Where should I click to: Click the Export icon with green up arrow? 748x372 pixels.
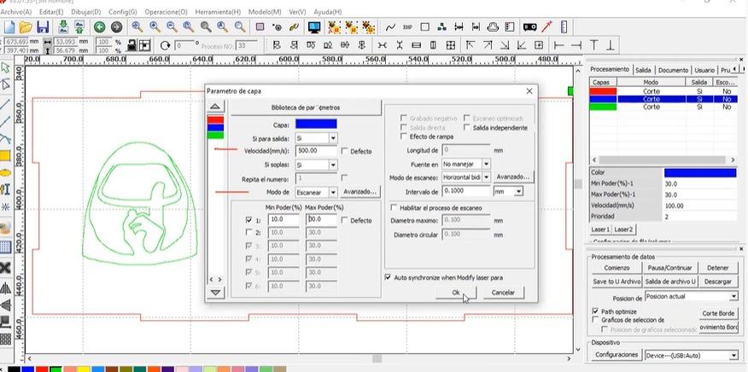click(79, 27)
